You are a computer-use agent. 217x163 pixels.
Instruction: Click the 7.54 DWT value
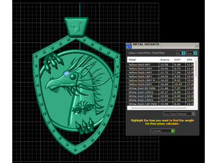pyautogui.click(x=177, y=72)
